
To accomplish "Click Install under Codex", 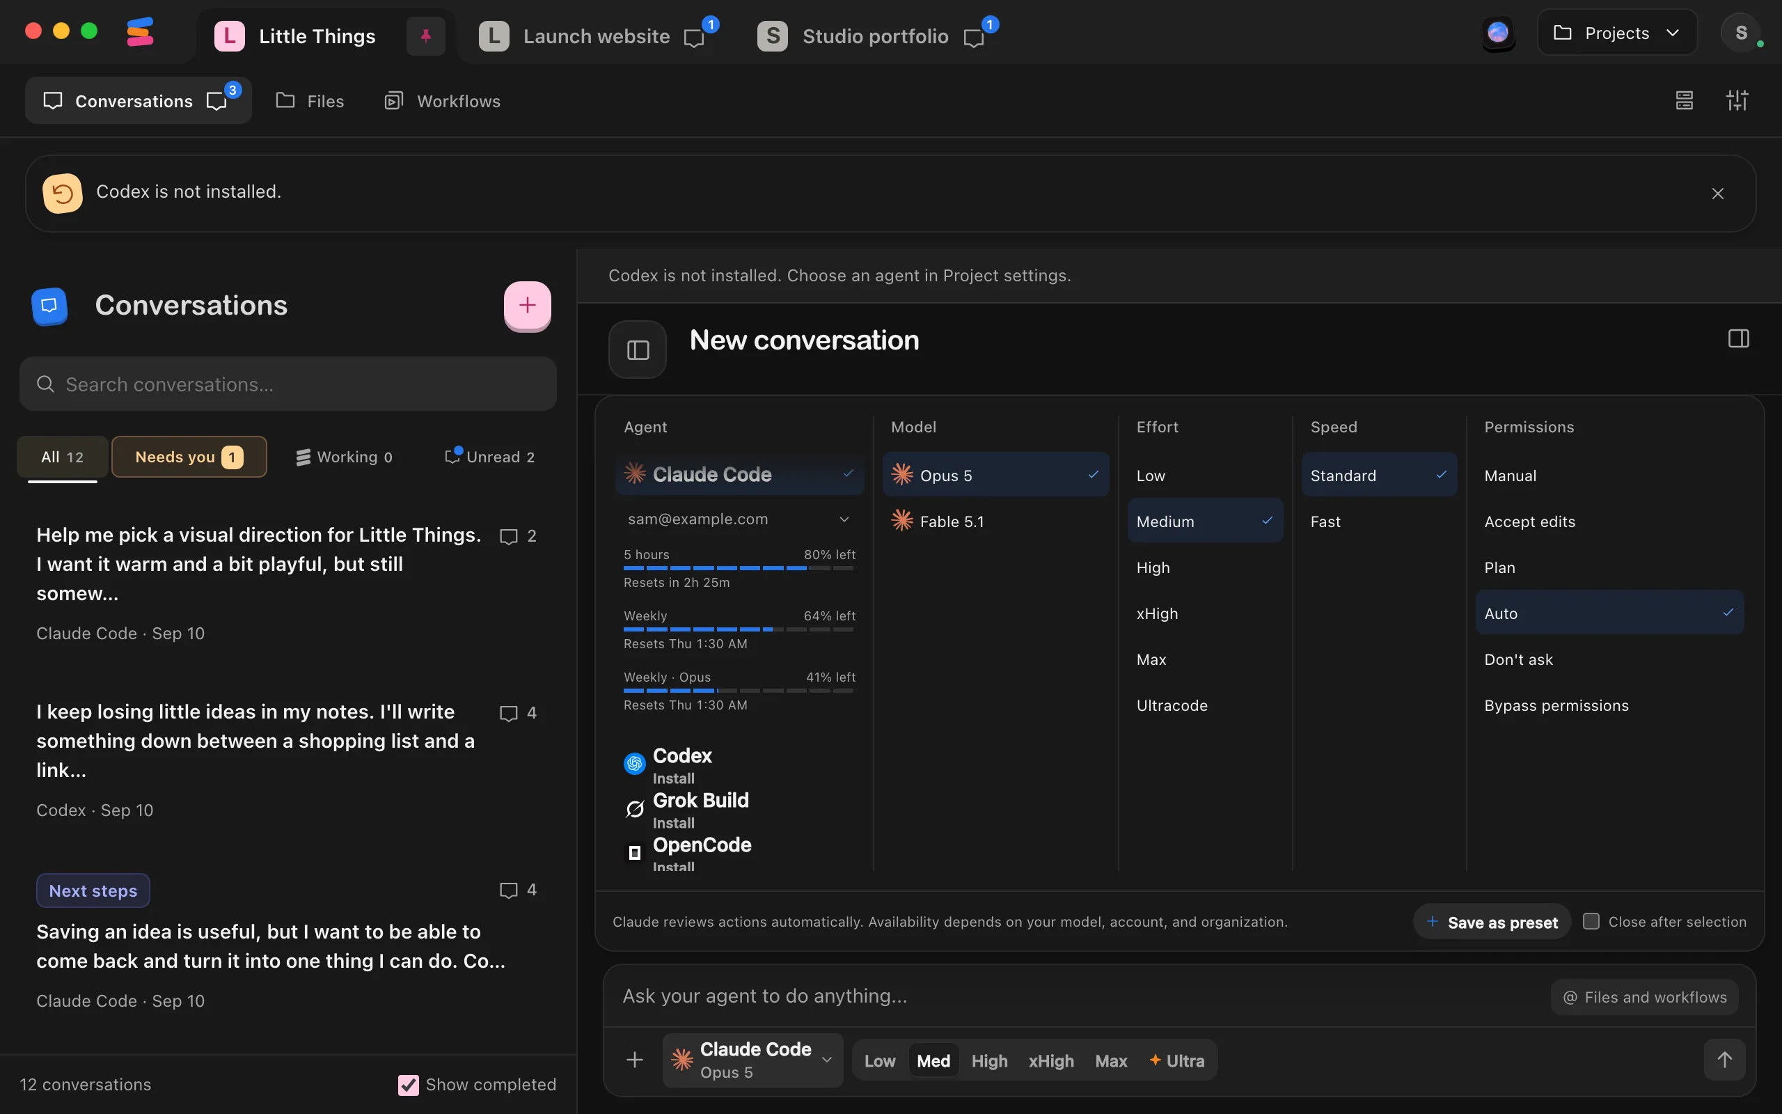I will tap(673, 778).
